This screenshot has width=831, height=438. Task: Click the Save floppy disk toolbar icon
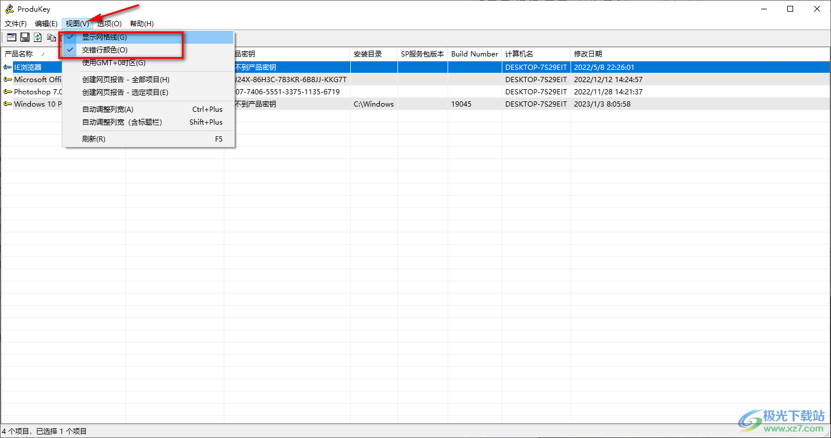pos(25,37)
